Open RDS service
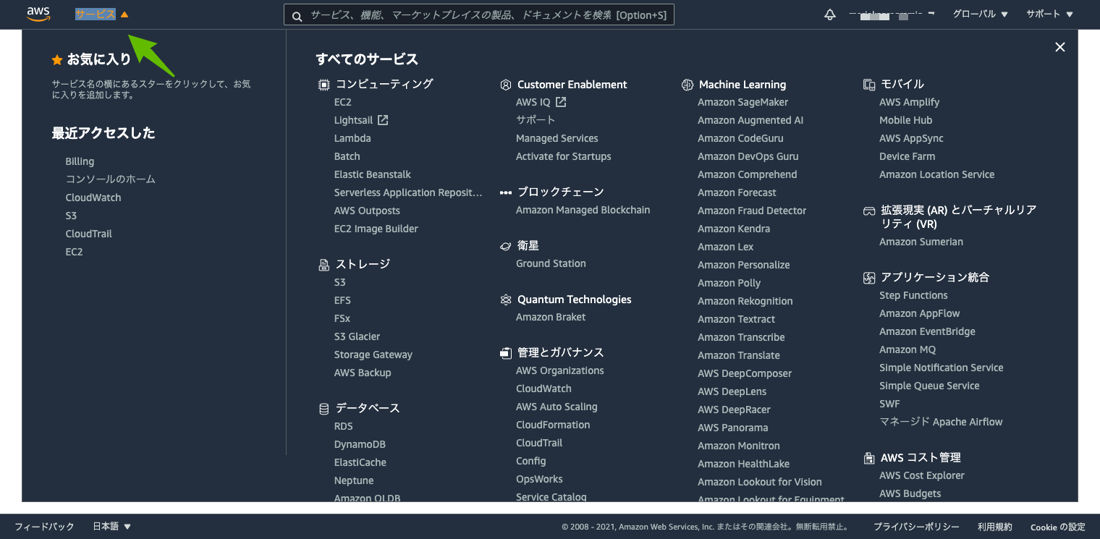Image resolution: width=1100 pixels, height=539 pixels. pyautogui.click(x=344, y=426)
